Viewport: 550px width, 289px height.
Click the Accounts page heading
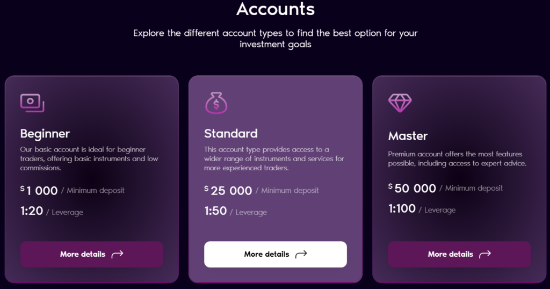click(x=275, y=9)
